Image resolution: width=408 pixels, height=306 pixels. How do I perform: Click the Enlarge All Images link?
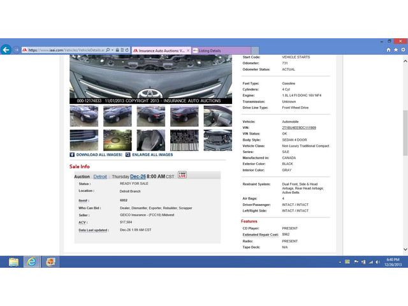152,154
